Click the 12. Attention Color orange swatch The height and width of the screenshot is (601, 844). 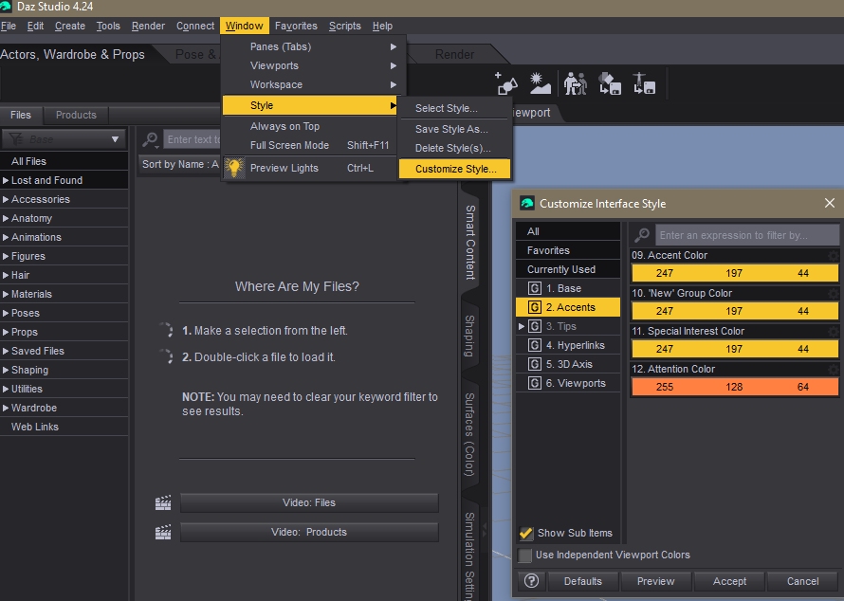tap(735, 387)
